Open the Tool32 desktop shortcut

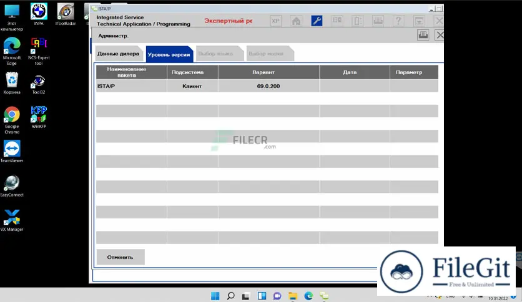click(x=39, y=84)
